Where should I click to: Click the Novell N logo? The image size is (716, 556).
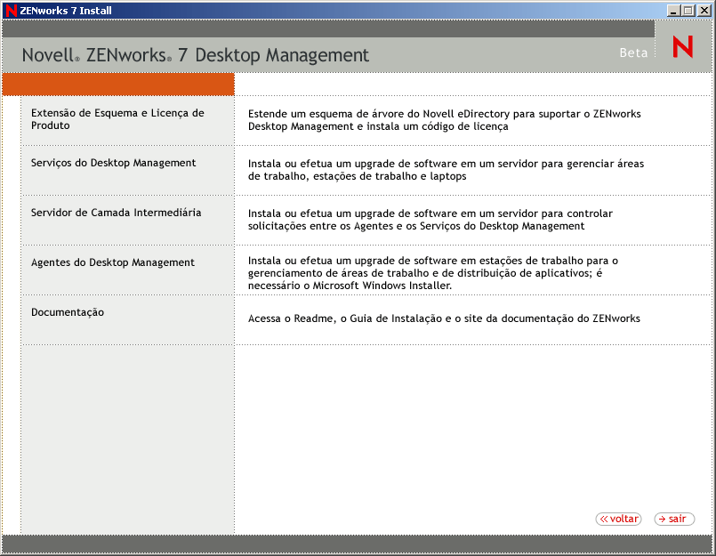tap(681, 47)
